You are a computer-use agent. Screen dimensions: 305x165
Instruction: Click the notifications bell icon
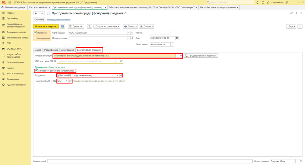257,2
